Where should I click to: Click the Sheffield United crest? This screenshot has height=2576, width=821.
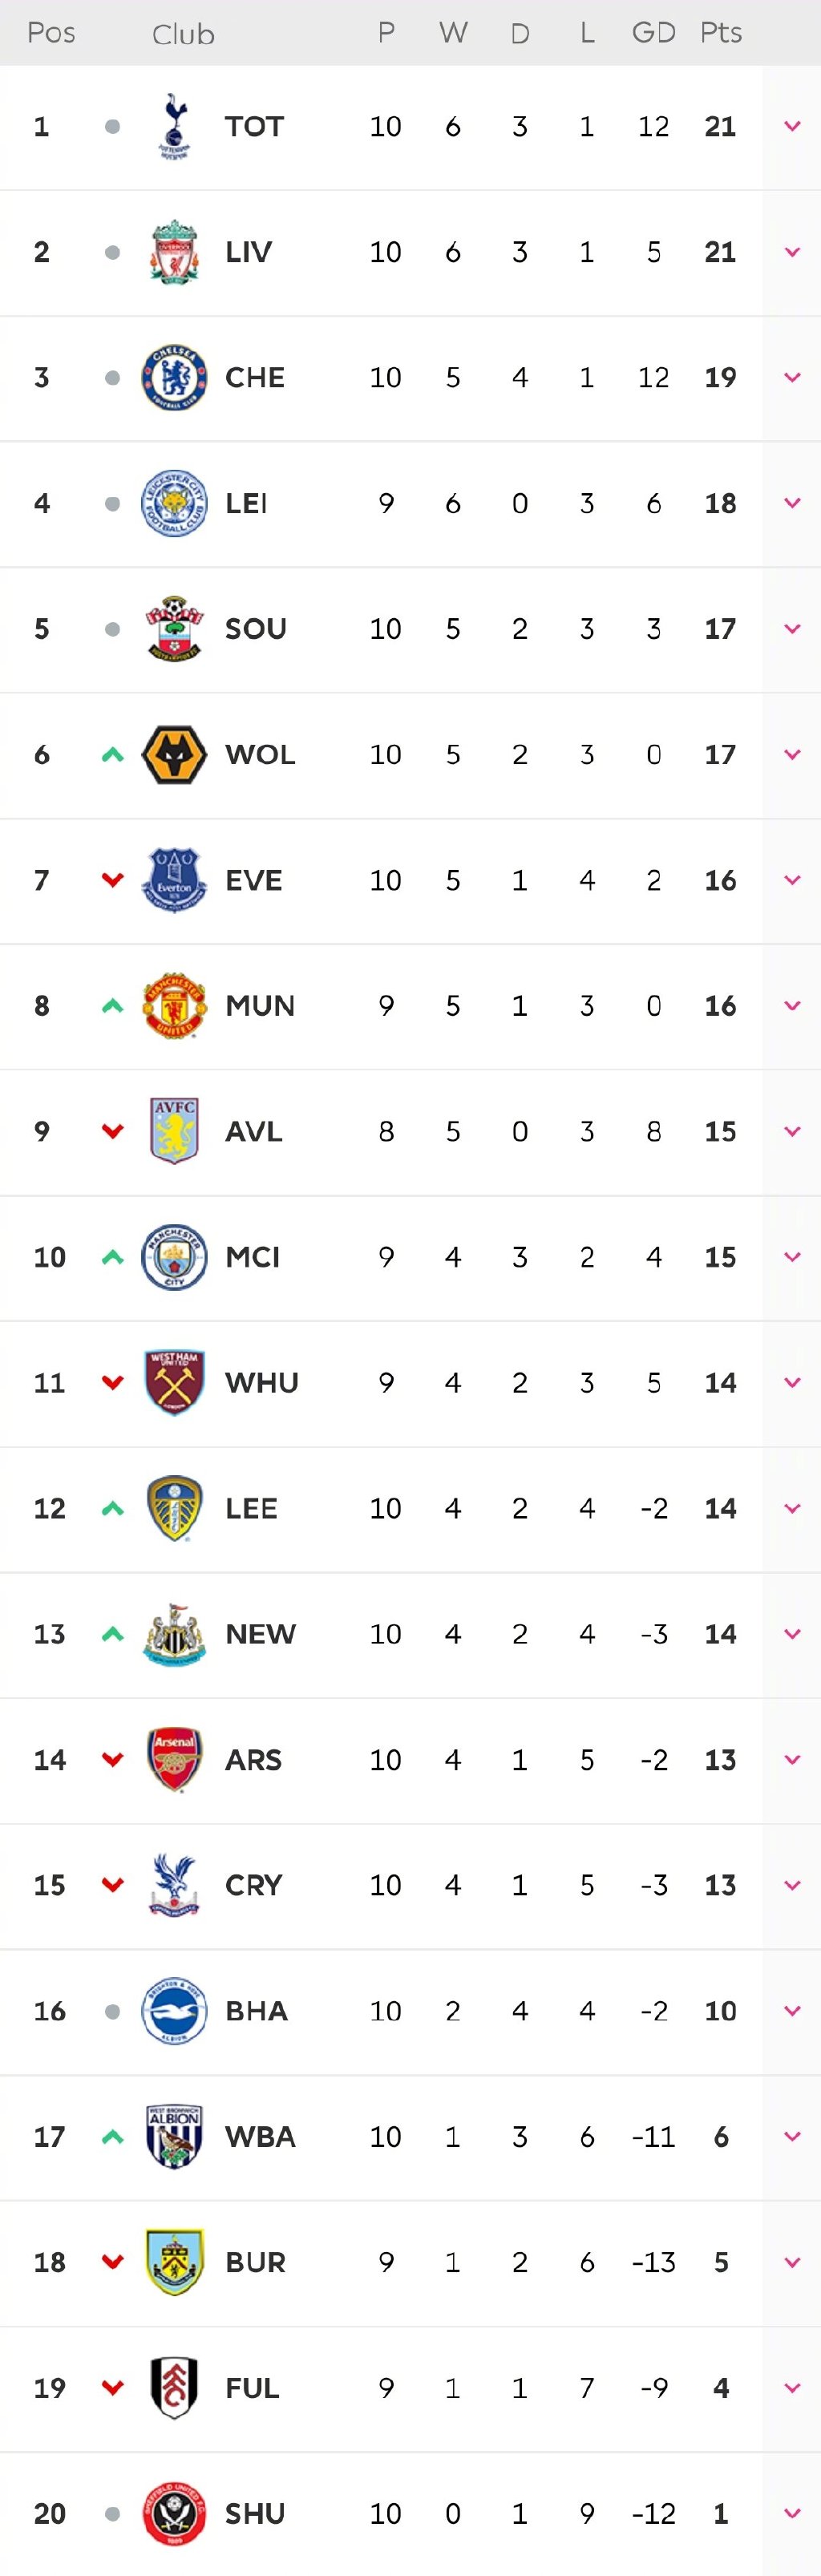click(x=174, y=2513)
